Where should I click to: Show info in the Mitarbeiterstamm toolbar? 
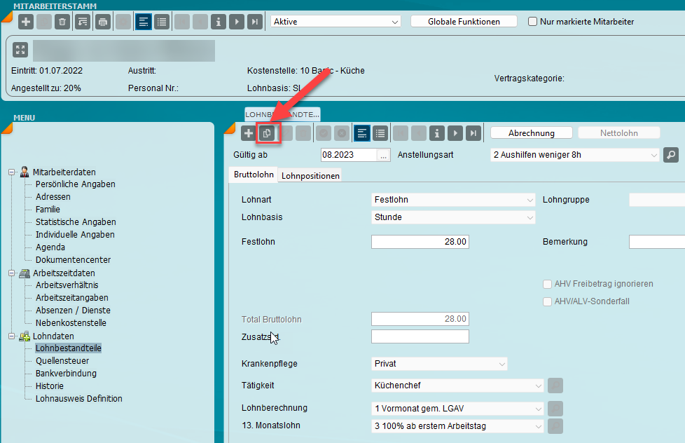click(219, 22)
